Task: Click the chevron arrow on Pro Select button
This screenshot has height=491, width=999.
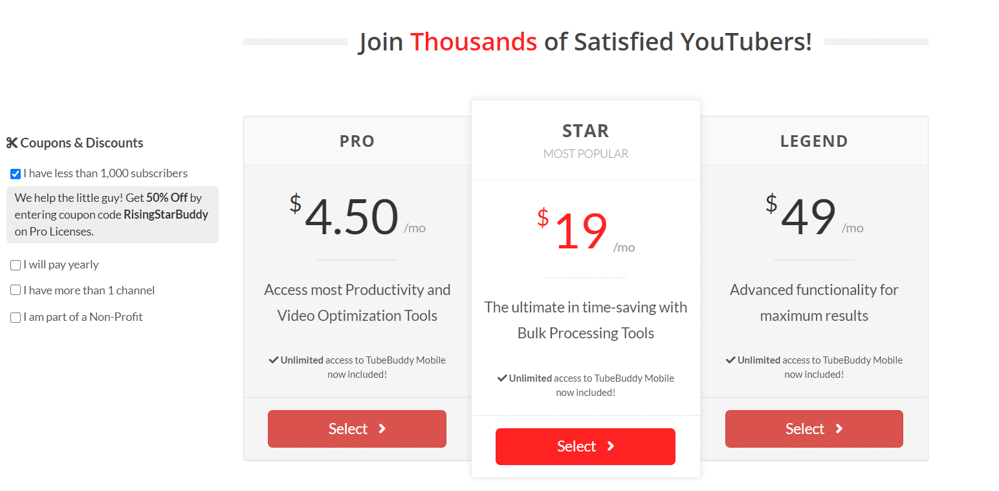Action: tap(382, 428)
